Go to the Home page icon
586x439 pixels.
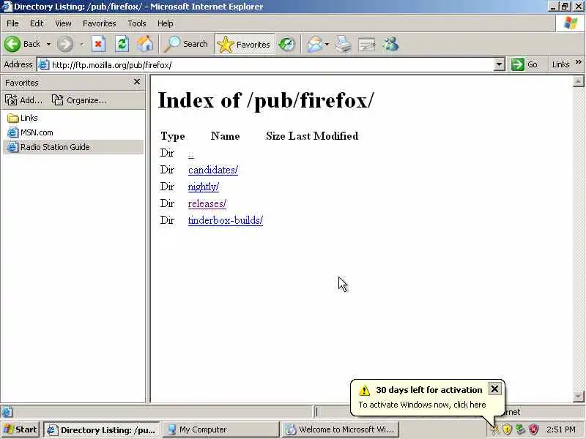tap(145, 44)
